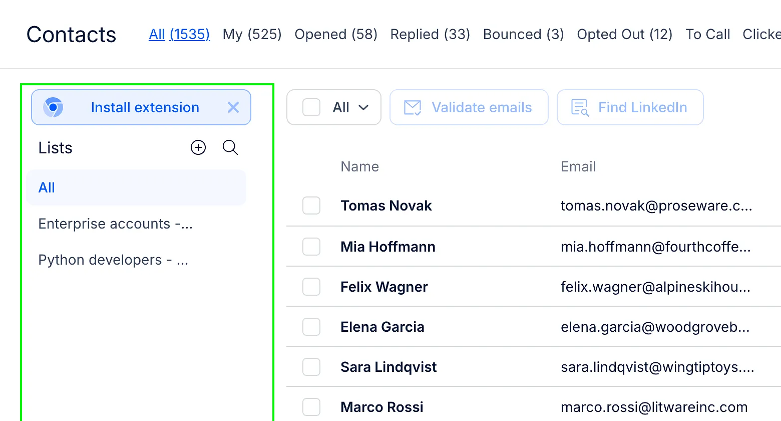781x421 pixels.
Task: Tick the select-all contacts checkbox
Action: tap(311, 107)
